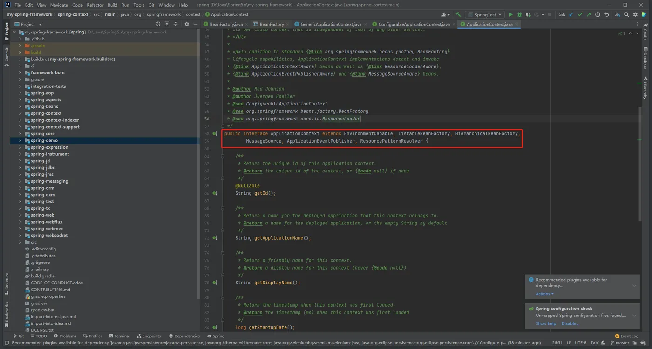Debug SpringTest with the bug icon

[519, 15]
